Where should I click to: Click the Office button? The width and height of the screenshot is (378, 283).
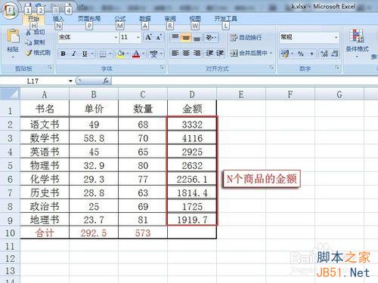coord(10,11)
